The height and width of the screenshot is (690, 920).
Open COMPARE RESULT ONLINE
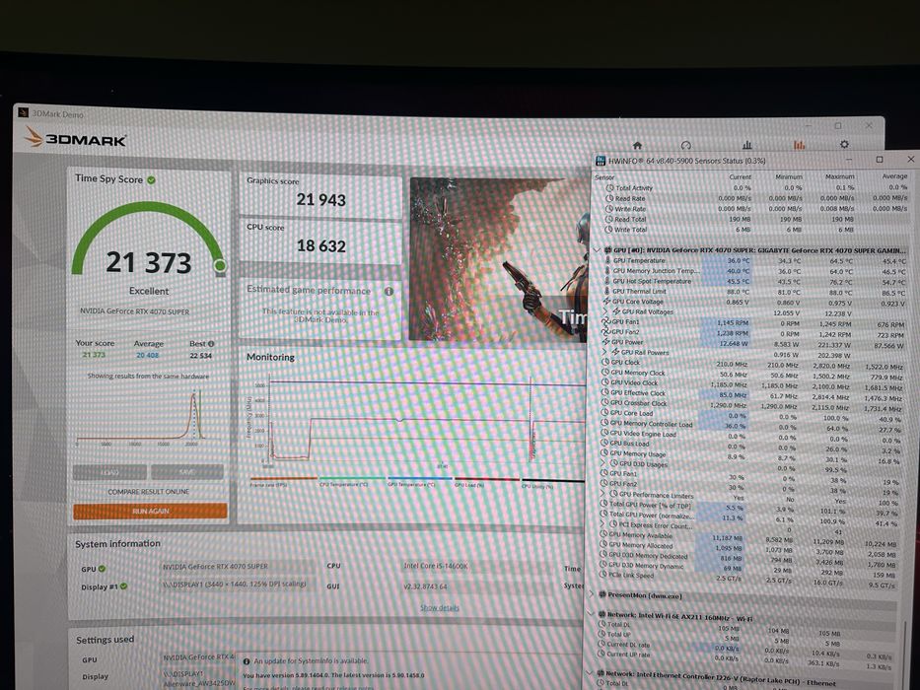click(149, 492)
